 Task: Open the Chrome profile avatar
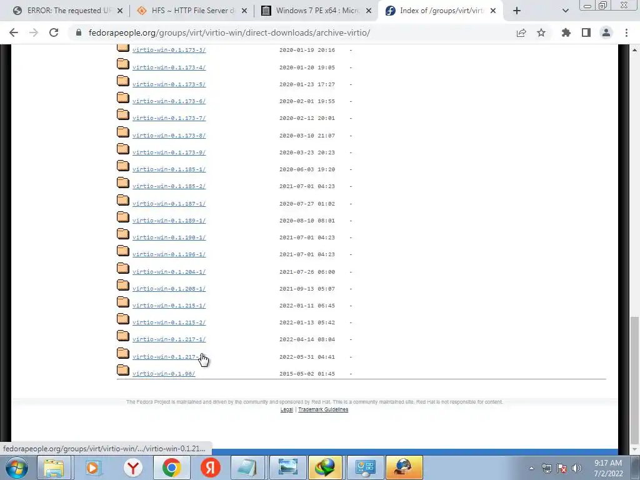(606, 32)
